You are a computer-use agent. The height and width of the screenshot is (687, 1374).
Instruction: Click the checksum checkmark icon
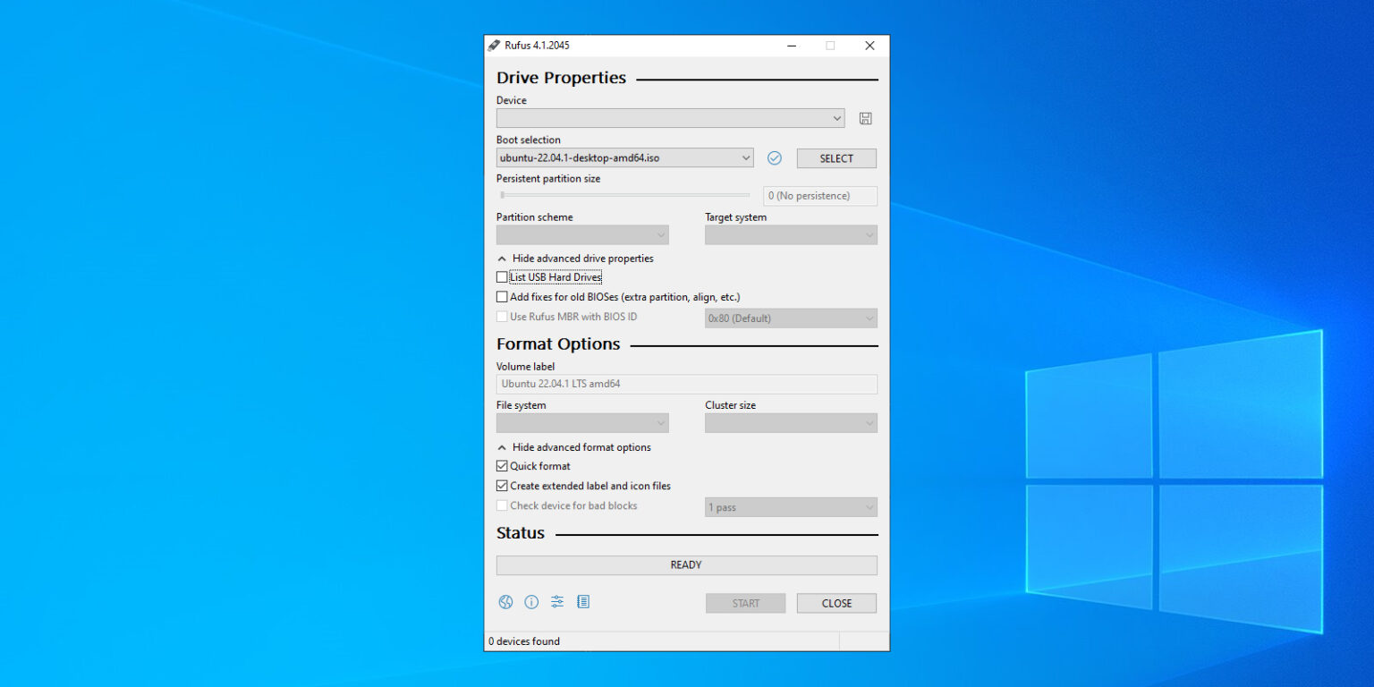tap(775, 158)
